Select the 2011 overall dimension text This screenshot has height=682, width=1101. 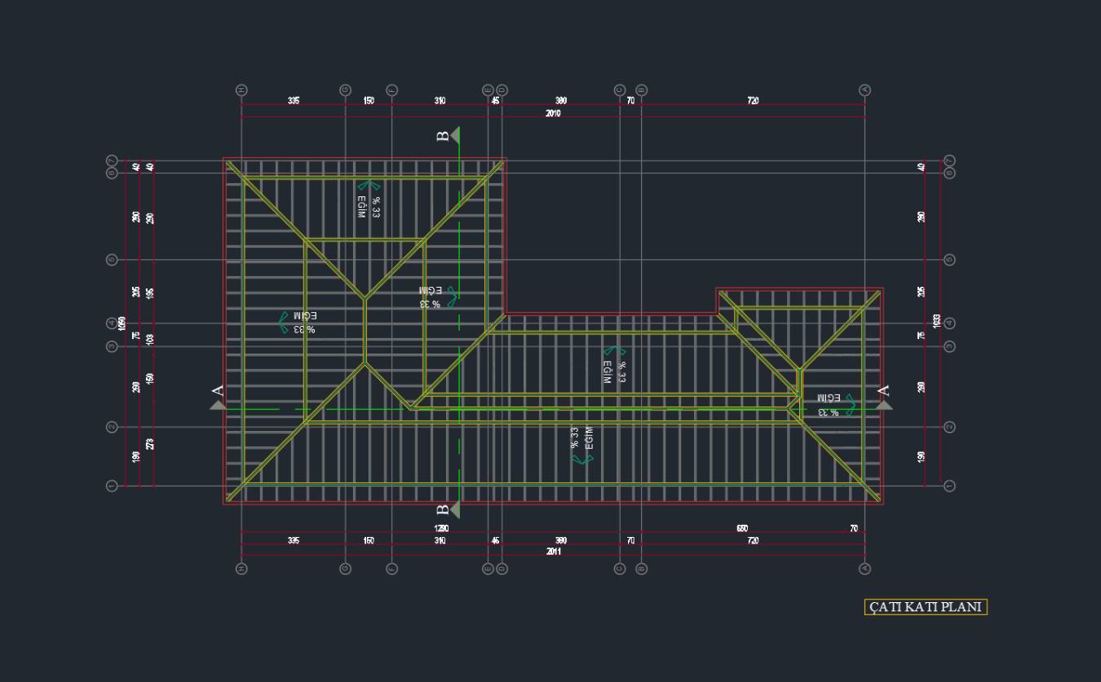553,552
